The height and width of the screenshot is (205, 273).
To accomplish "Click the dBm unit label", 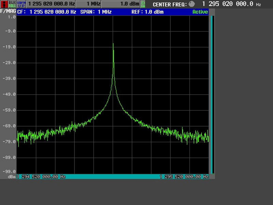I will tap(12, 177).
